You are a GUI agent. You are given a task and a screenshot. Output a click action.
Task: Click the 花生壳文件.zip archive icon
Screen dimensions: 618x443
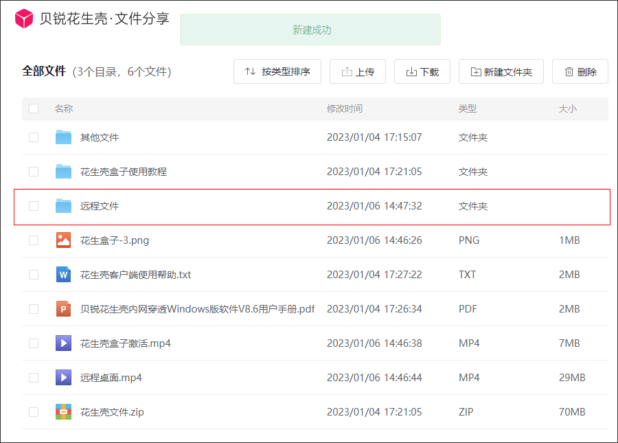(64, 412)
